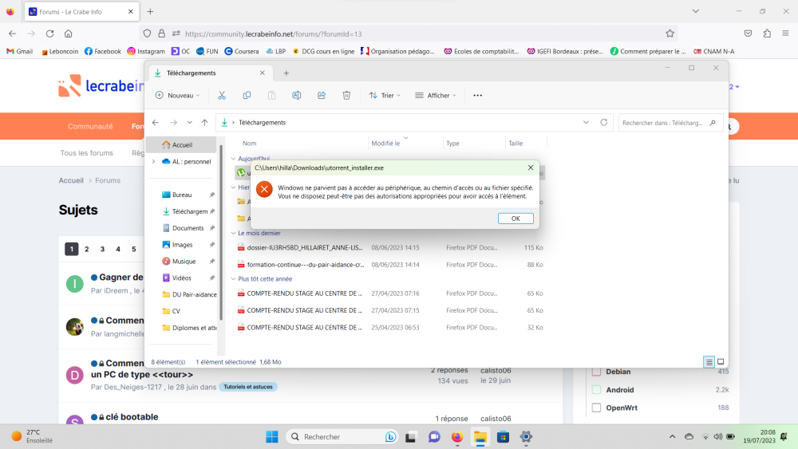This screenshot has height=449, width=798.
Task: Open Firefox from the Windows taskbar
Action: (x=456, y=437)
